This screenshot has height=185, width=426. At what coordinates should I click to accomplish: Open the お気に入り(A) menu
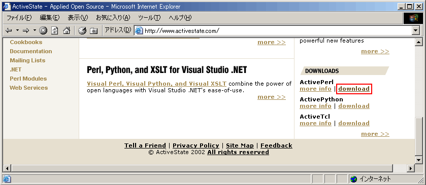[113, 18]
